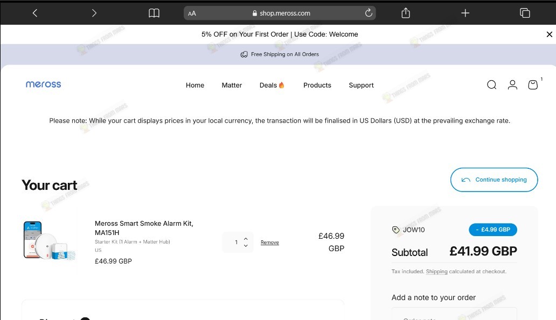Go forward with the Safari forward arrow
The height and width of the screenshot is (320, 556).
click(x=94, y=13)
